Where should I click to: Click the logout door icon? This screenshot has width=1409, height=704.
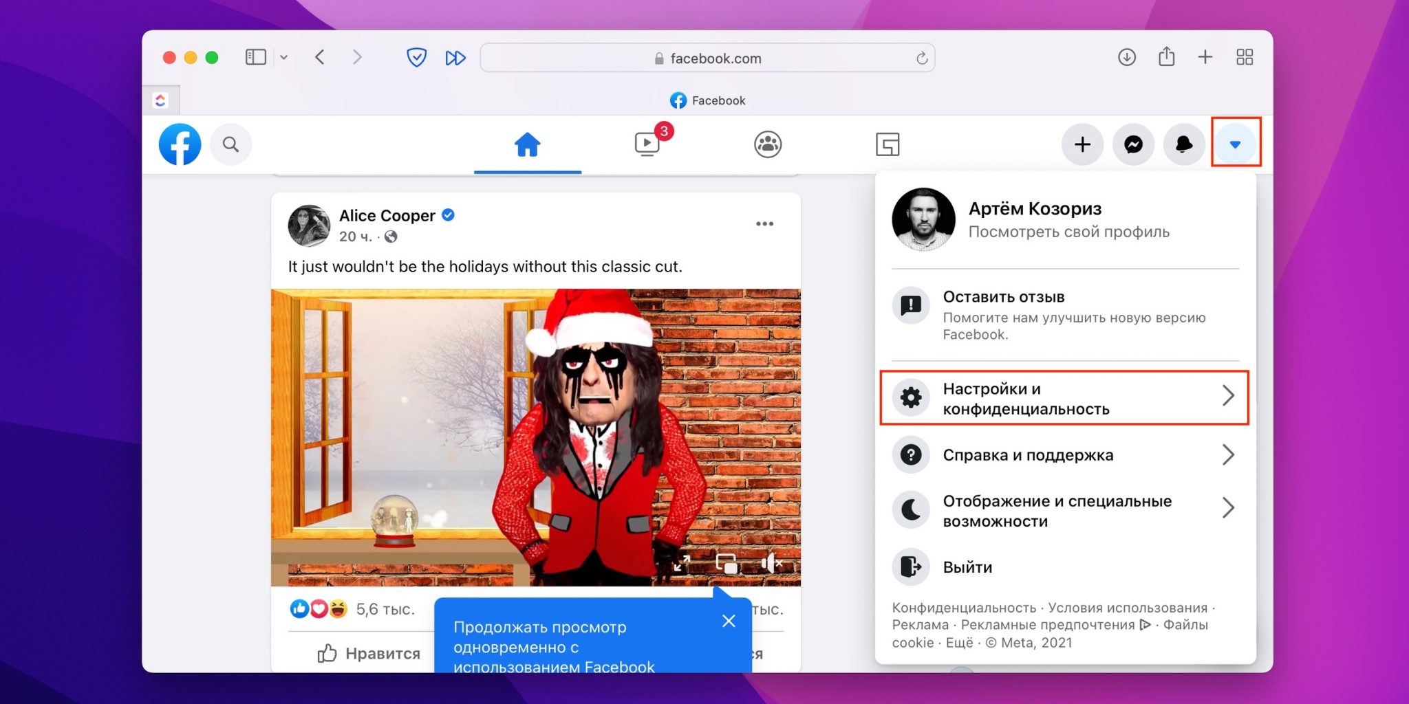tap(911, 566)
